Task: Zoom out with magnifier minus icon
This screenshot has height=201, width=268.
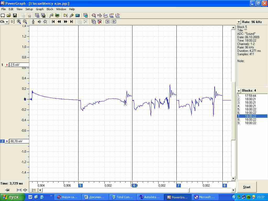Action: coord(25,22)
